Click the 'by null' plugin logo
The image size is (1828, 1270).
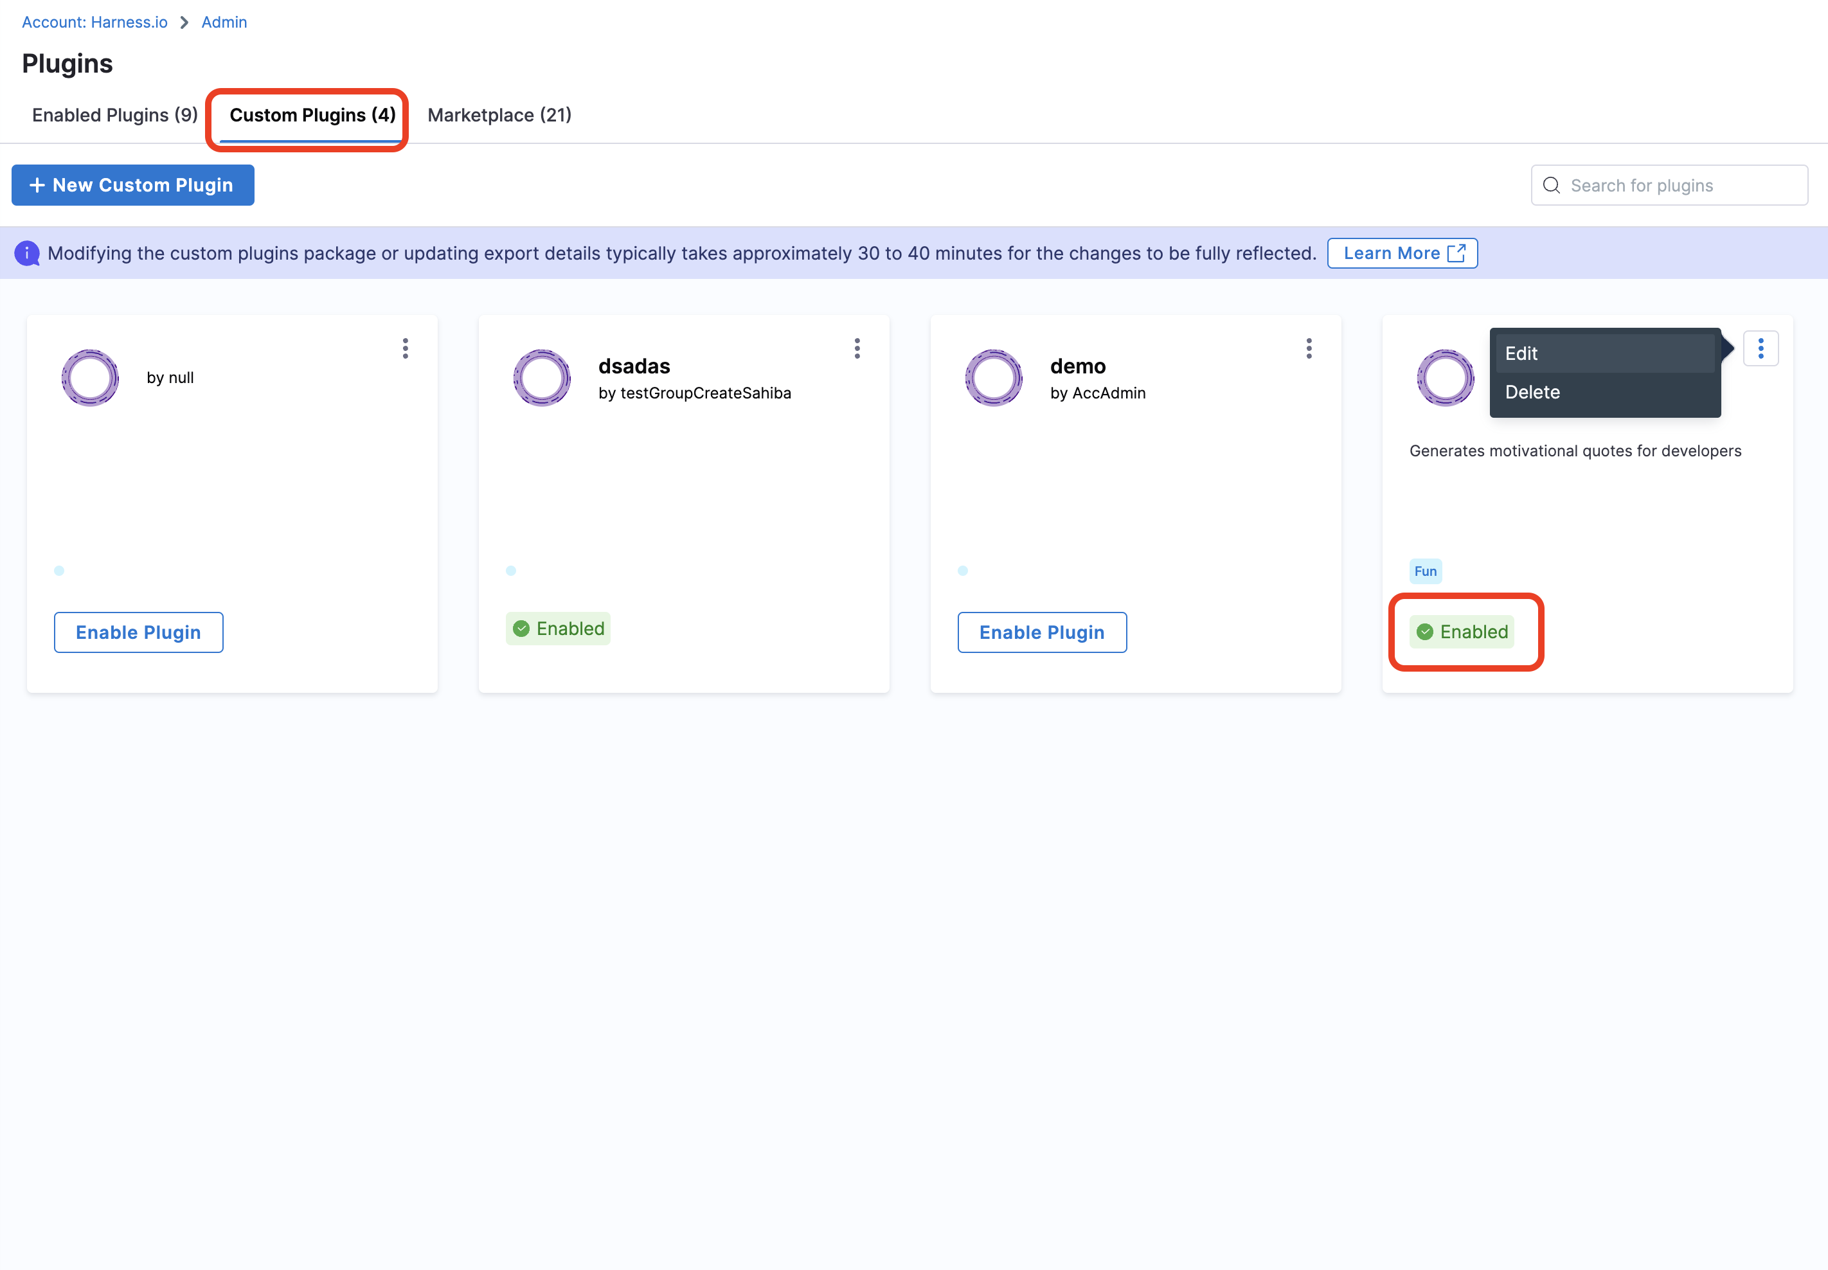coord(90,378)
